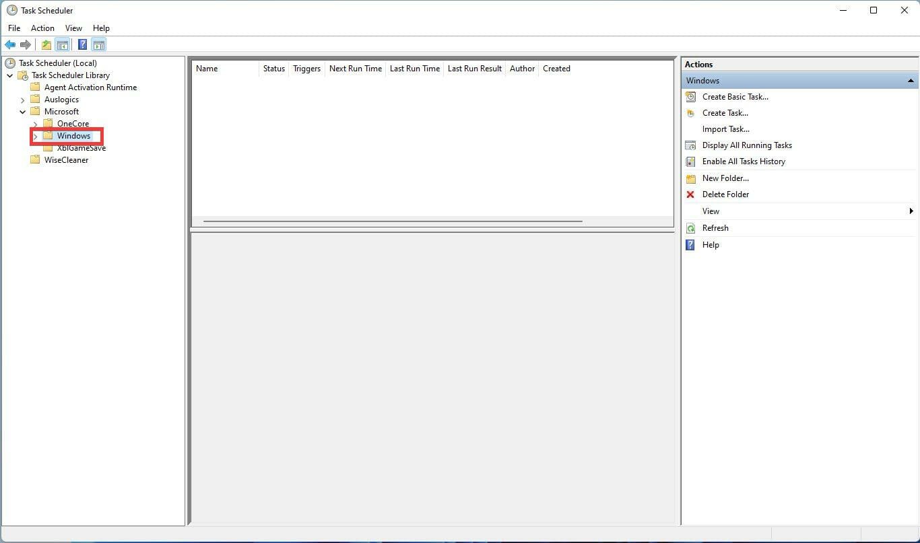
Task: Select the WiseCleaner folder
Action: pyautogui.click(x=66, y=160)
